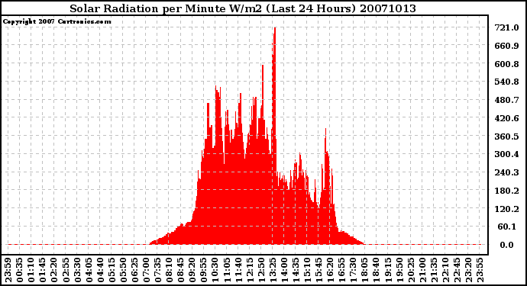Click the 22:45 time label

click(x=457, y=270)
